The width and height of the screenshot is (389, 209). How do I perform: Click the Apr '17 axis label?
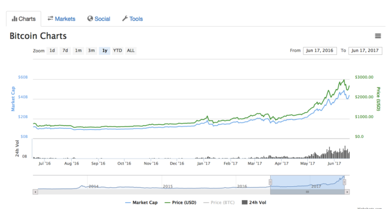coord(282,164)
